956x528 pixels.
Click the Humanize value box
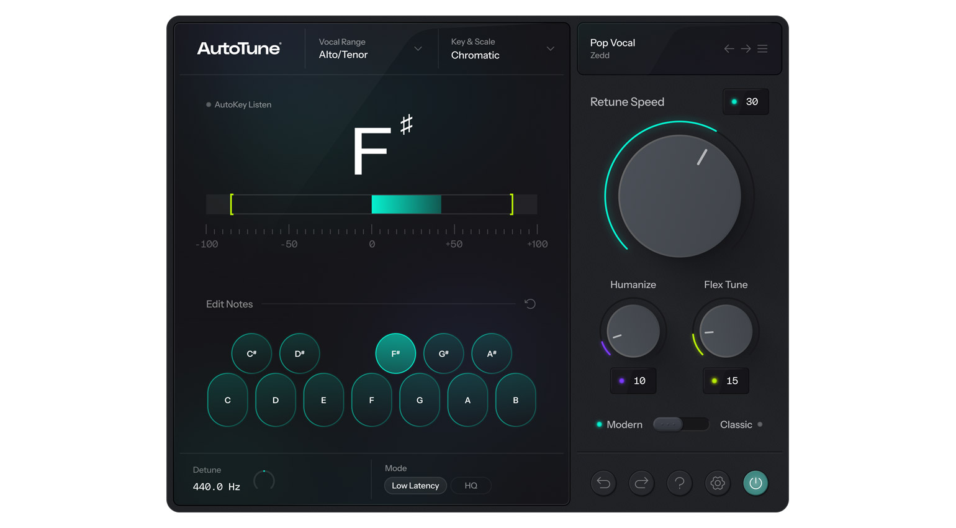click(x=633, y=381)
